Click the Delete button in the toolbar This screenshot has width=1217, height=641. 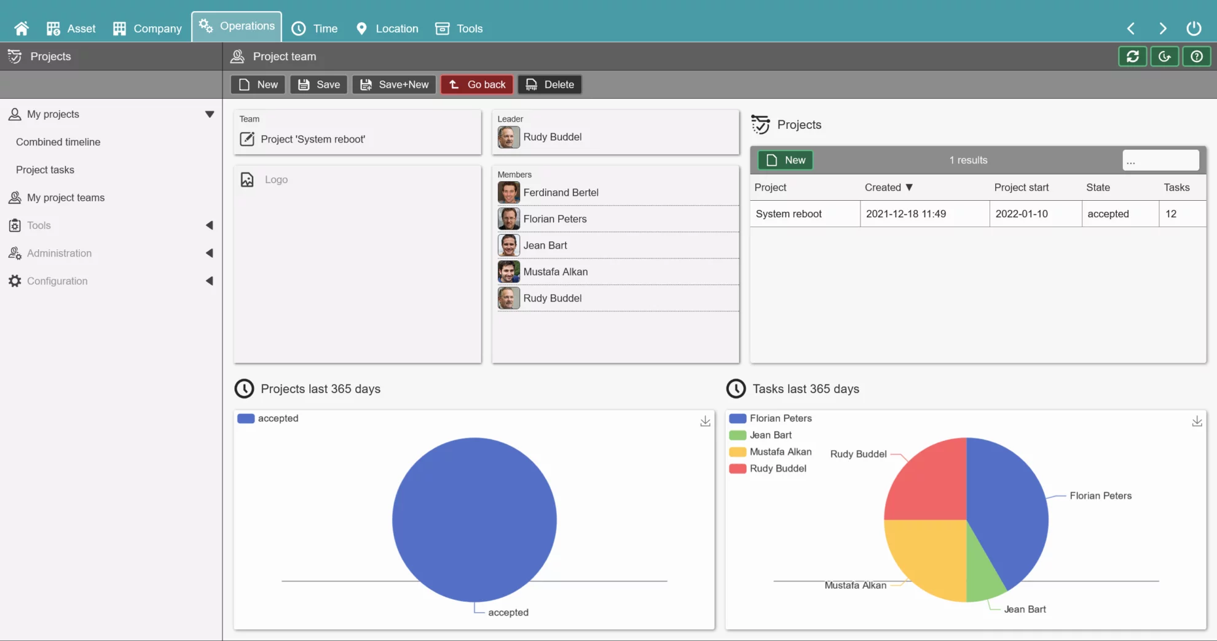tap(549, 84)
